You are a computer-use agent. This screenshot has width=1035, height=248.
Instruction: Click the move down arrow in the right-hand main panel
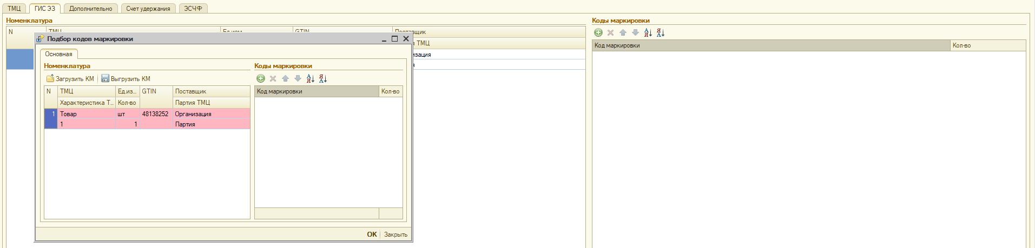pos(635,33)
